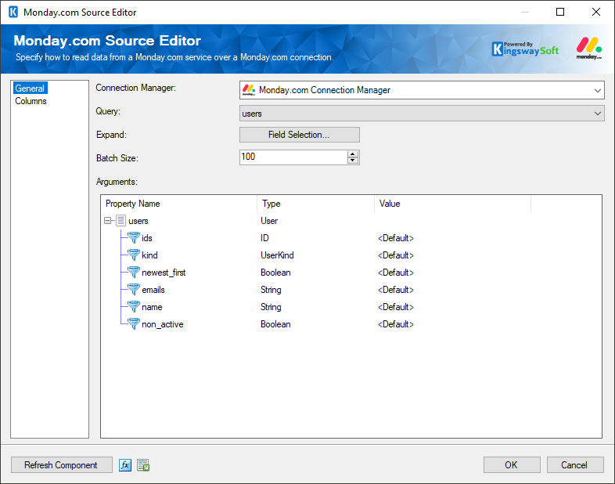This screenshot has width=615, height=484.
Task: Click the filter icon beside kind
Action: pos(134,255)
